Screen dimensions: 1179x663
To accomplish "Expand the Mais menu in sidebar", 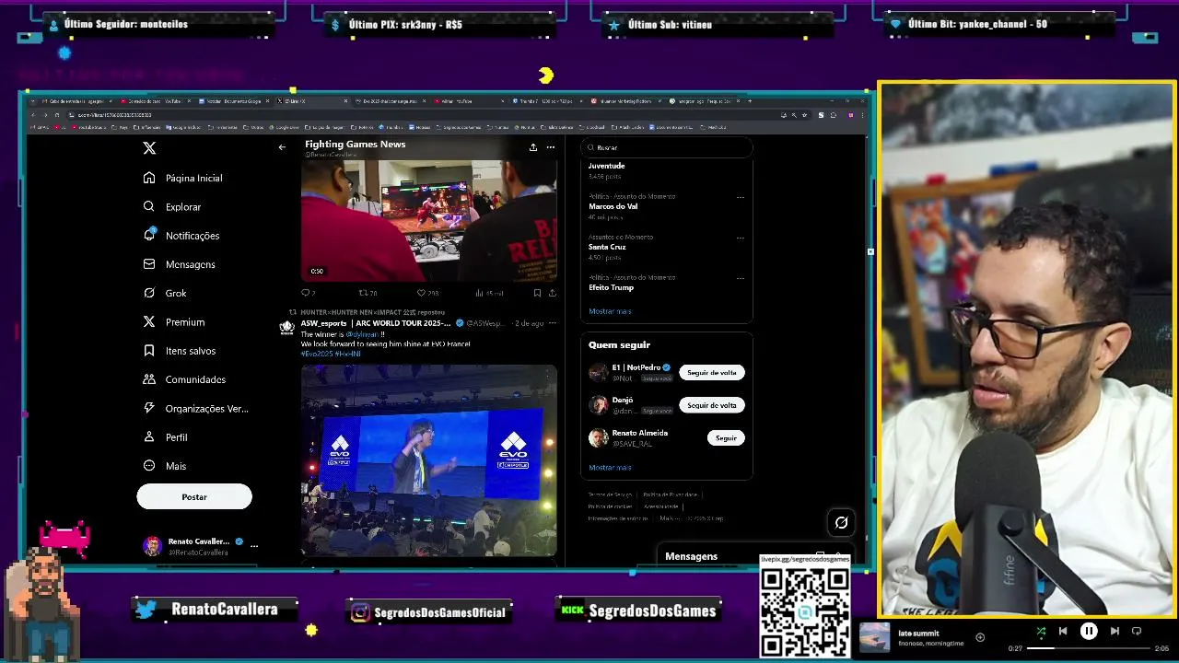I will click(x=165, y=466).
